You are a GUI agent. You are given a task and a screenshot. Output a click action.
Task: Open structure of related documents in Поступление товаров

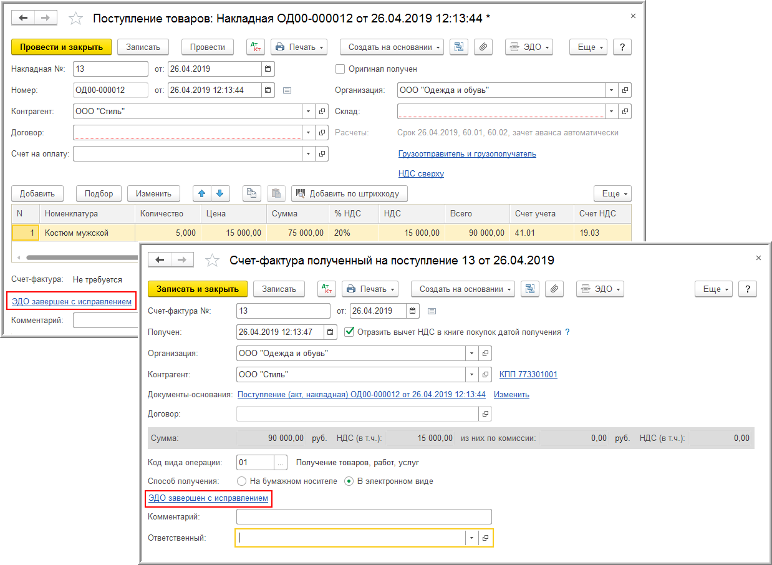click(x=459, y=47)
